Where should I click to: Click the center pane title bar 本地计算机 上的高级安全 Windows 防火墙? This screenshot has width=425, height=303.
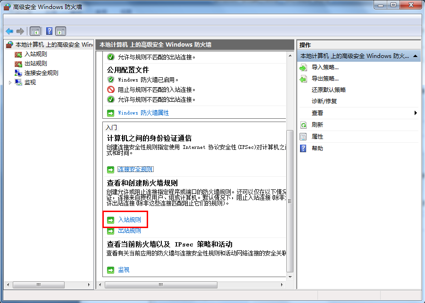tap(195, 45)
